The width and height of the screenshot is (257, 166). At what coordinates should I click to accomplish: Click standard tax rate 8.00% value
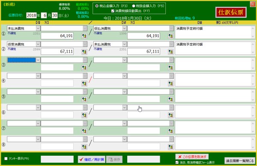64,9
